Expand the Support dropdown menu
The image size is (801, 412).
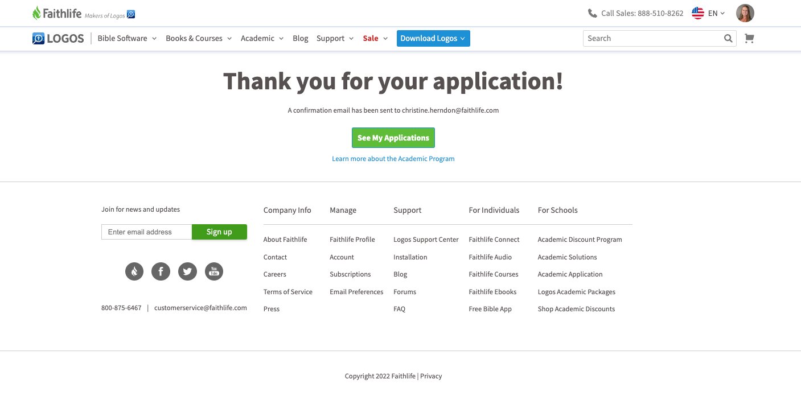point(335,39)
